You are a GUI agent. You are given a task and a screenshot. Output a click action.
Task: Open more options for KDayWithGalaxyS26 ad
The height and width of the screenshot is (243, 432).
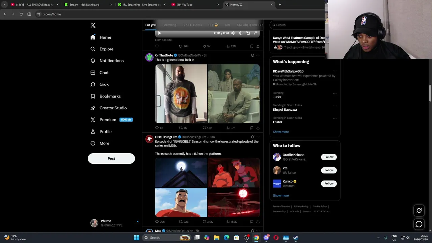[335, 71]
